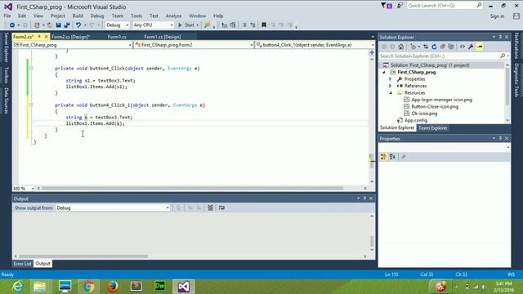The image size is (523, 294).
Task: Switch to the Form1.cs tab
Action: click(117, 37)
